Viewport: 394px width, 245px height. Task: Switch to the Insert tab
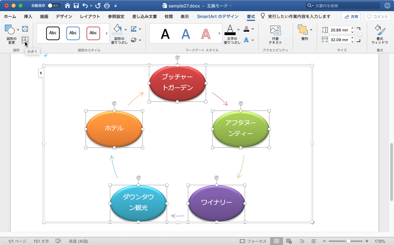pos(28,17)
